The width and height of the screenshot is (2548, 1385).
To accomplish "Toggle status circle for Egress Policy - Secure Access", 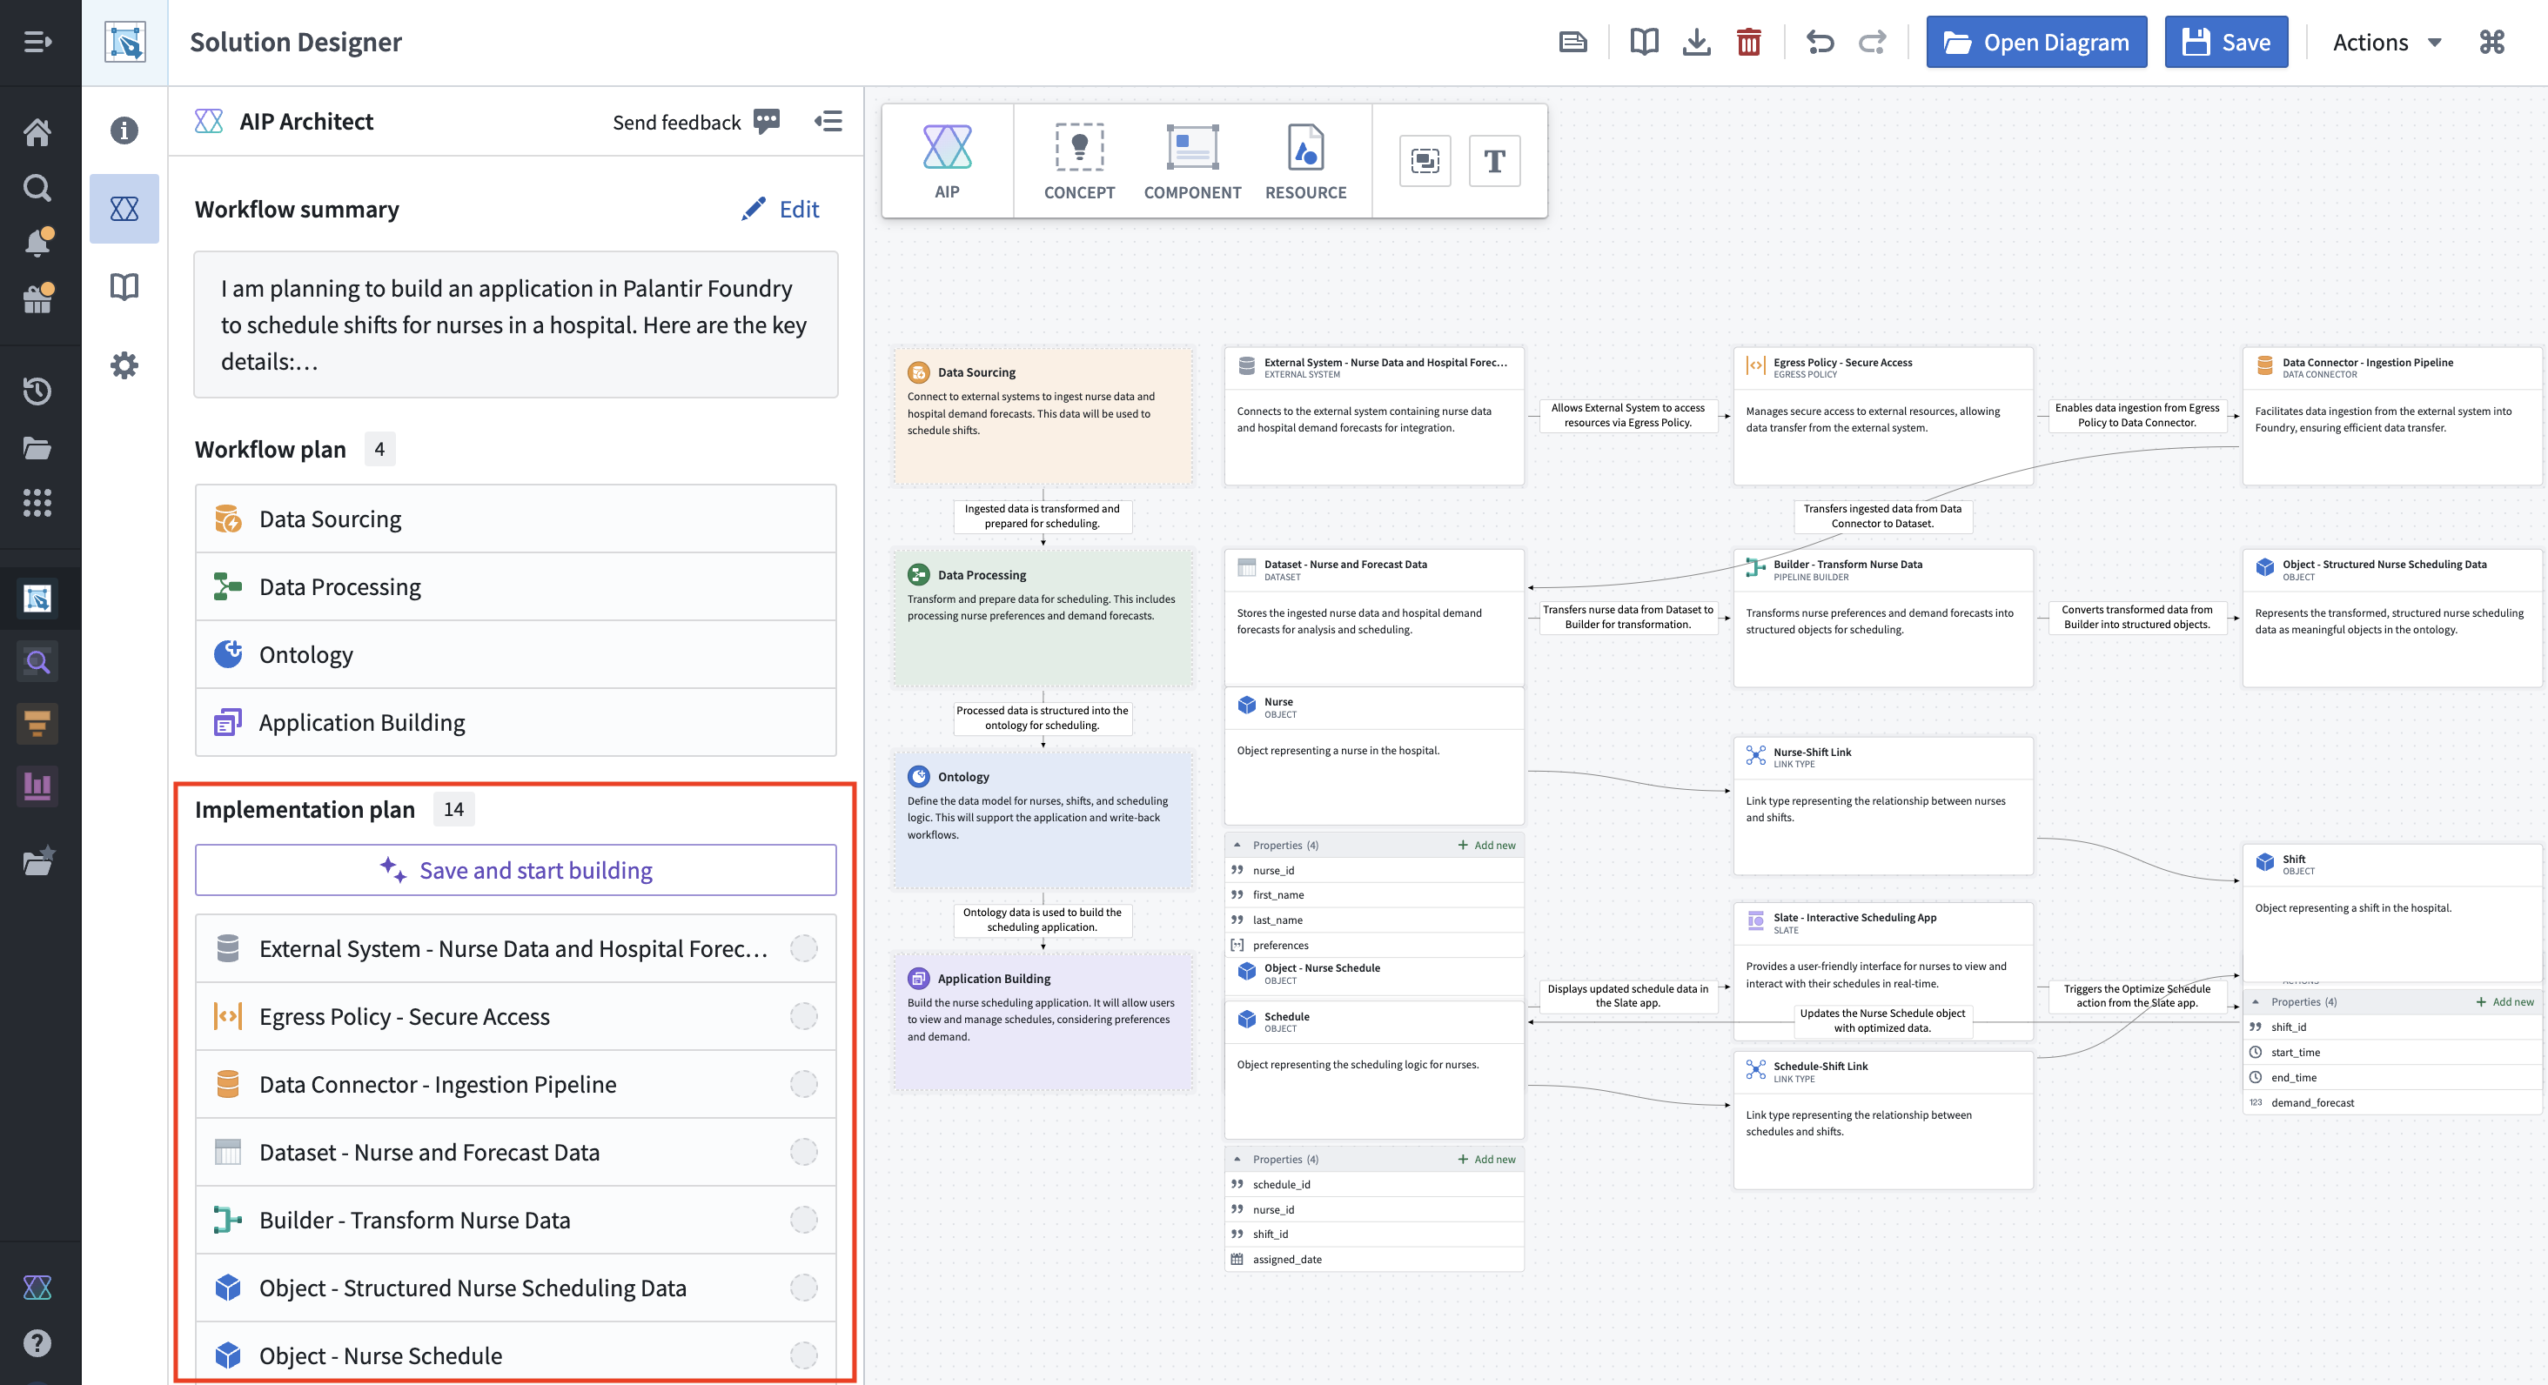I will pos(804,1016).
